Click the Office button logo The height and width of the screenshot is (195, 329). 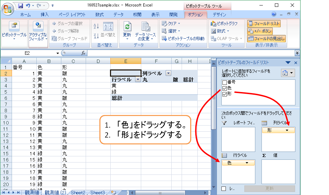tap(8, 8)
